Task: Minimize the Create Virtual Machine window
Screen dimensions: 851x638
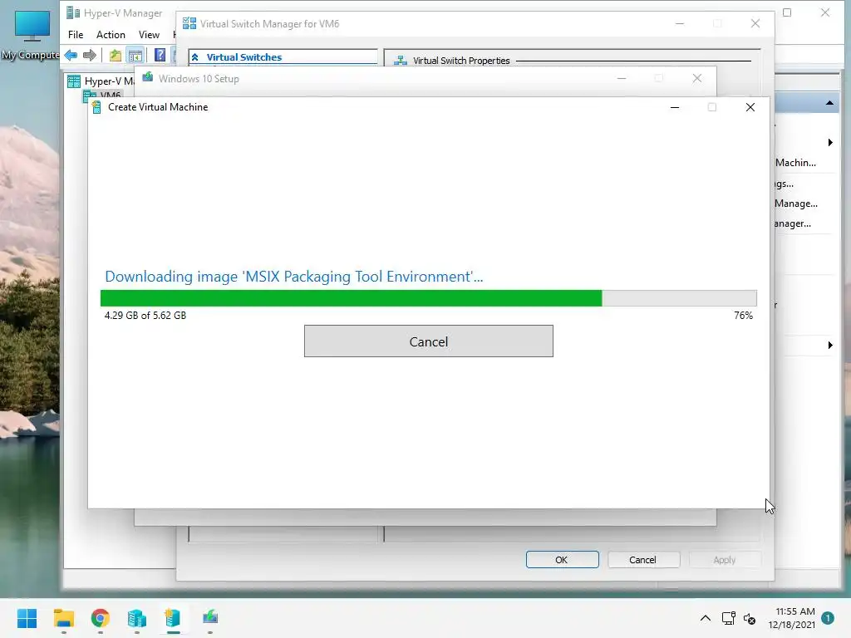Action: [x=675, y=107]
